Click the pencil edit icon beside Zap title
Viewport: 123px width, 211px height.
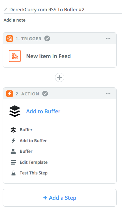click(x=6, y=10)
